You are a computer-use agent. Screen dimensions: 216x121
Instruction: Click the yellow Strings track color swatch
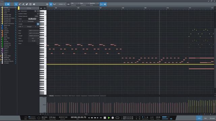pos(19,8)
